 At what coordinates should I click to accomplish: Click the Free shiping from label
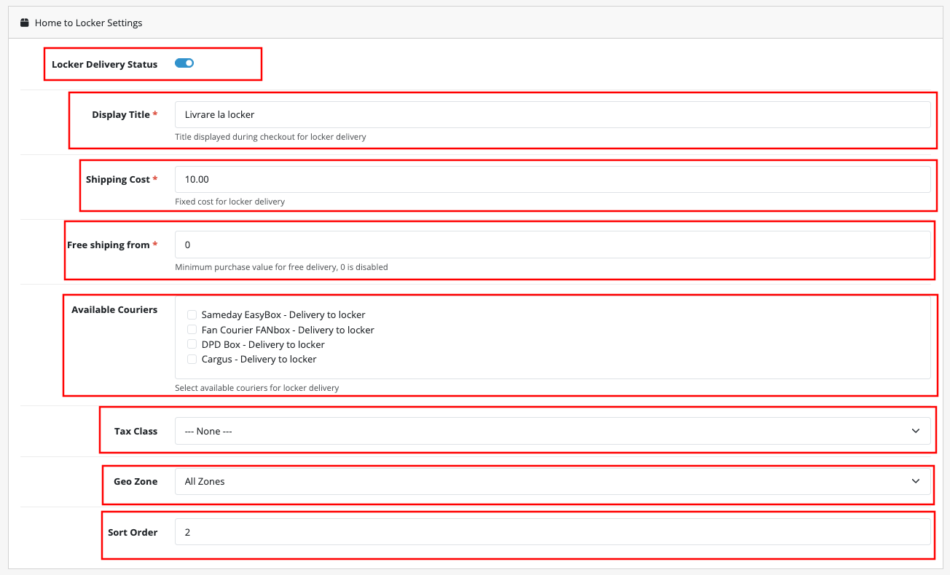coord(112,245)
